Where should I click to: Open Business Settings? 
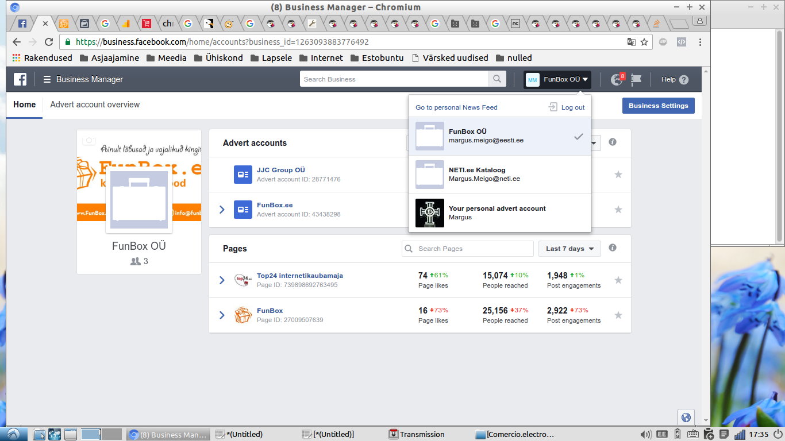click(659, 106)
